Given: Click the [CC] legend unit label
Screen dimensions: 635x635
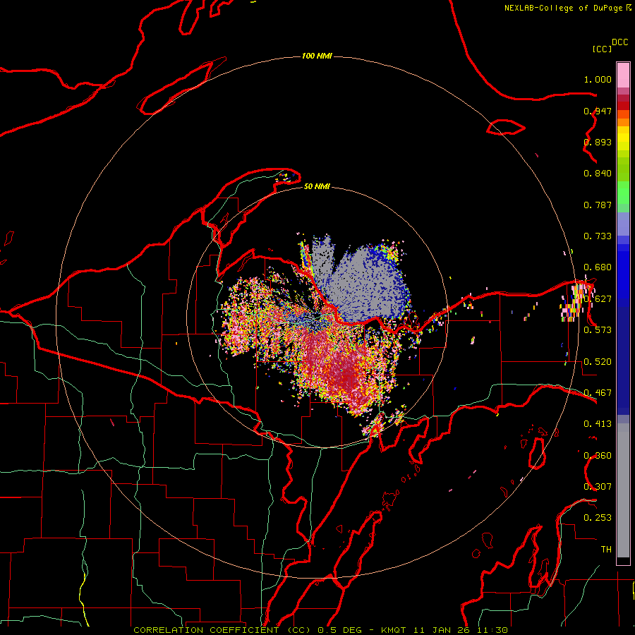Looking at the screenshot, I should click(x=602, y=49).
